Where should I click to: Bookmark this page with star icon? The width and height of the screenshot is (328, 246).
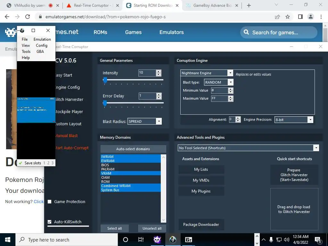pos(288,17)
